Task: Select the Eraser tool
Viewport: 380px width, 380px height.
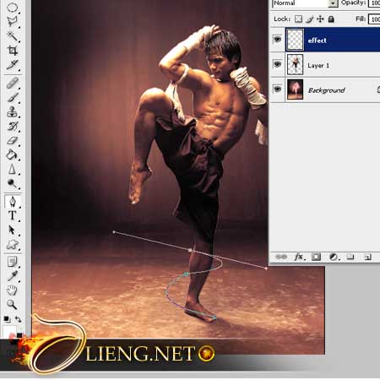Action: (13, 140)
